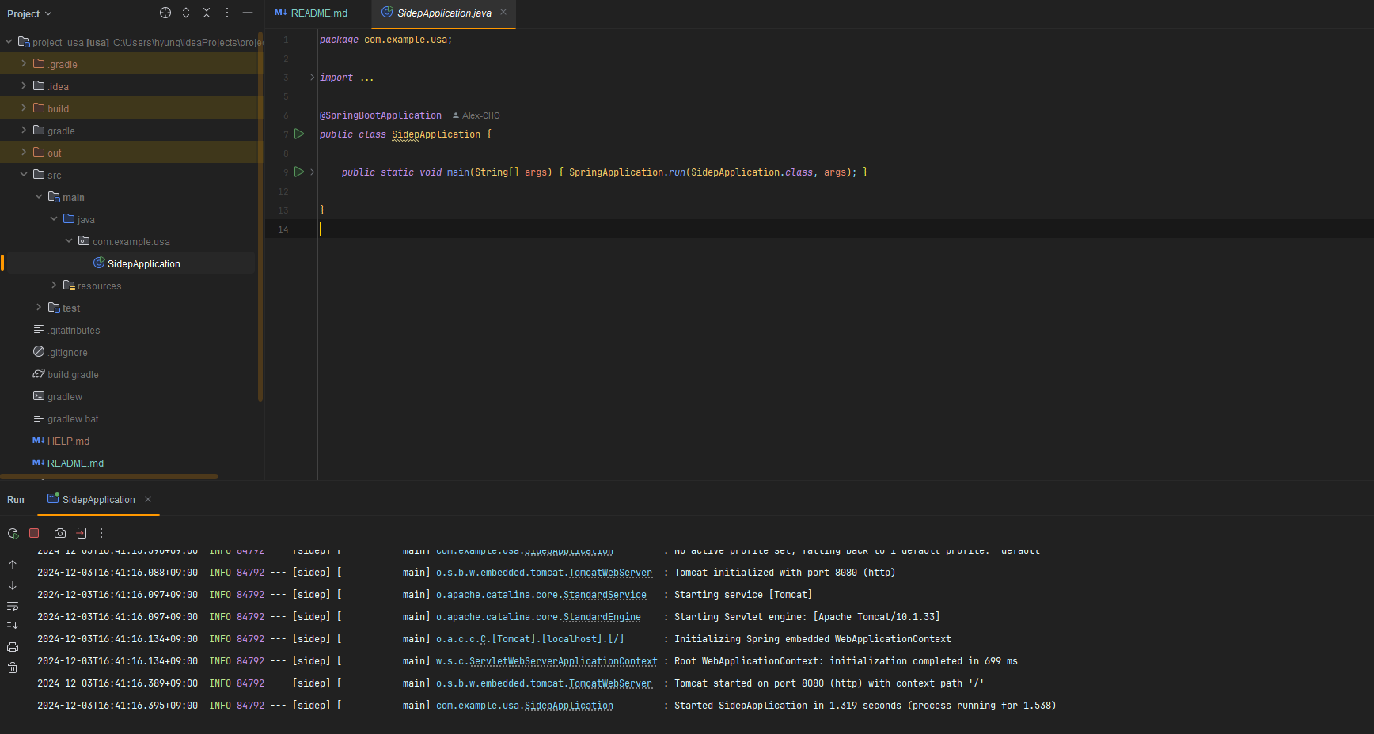The width and height of the screenshot is (1374, 734).
Task: Expand the .gradle folder
Action: (24, 64)
